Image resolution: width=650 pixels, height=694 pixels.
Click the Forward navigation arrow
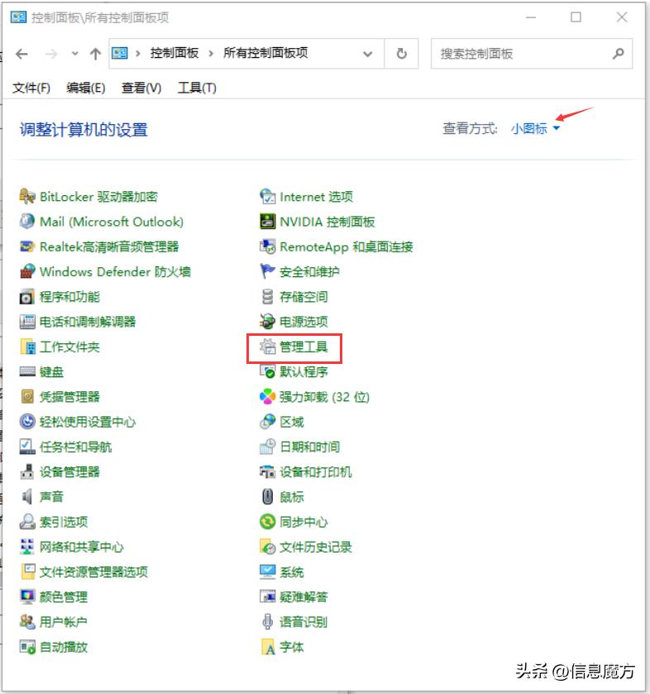tap(51, 54)
